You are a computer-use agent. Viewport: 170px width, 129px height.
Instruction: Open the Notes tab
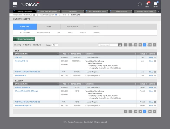click(96, 27)
